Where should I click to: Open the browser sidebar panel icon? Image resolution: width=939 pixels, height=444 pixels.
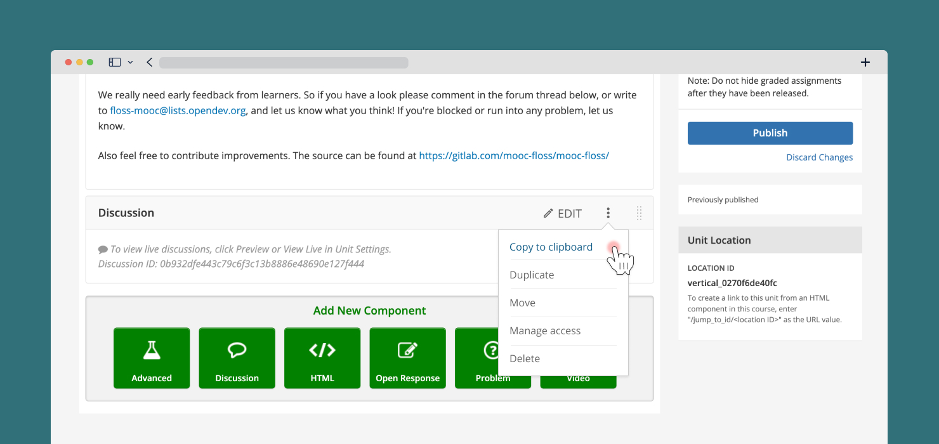(114, 62)
